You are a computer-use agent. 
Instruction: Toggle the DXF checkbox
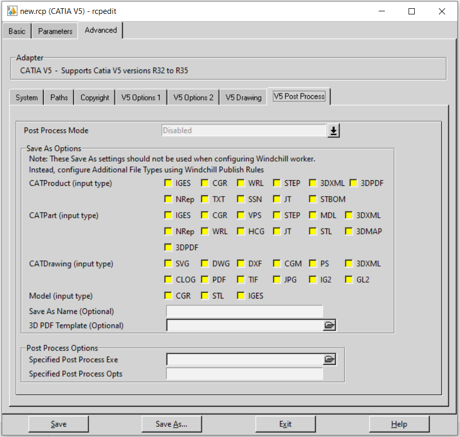(x=241, y=264)
